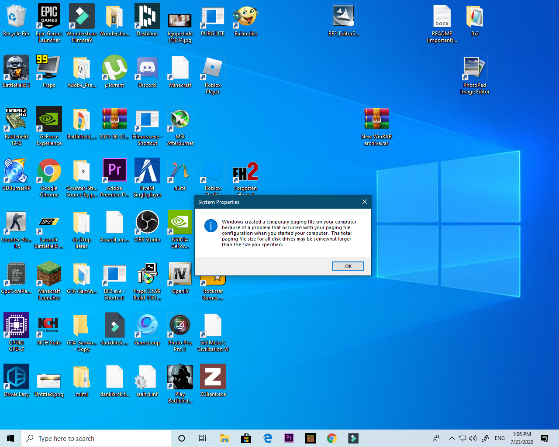Image resolution: width=559 pixels, height=447 pixels.
Task: Select the GeForce Experience icon
Action: [x=49, y=127]
